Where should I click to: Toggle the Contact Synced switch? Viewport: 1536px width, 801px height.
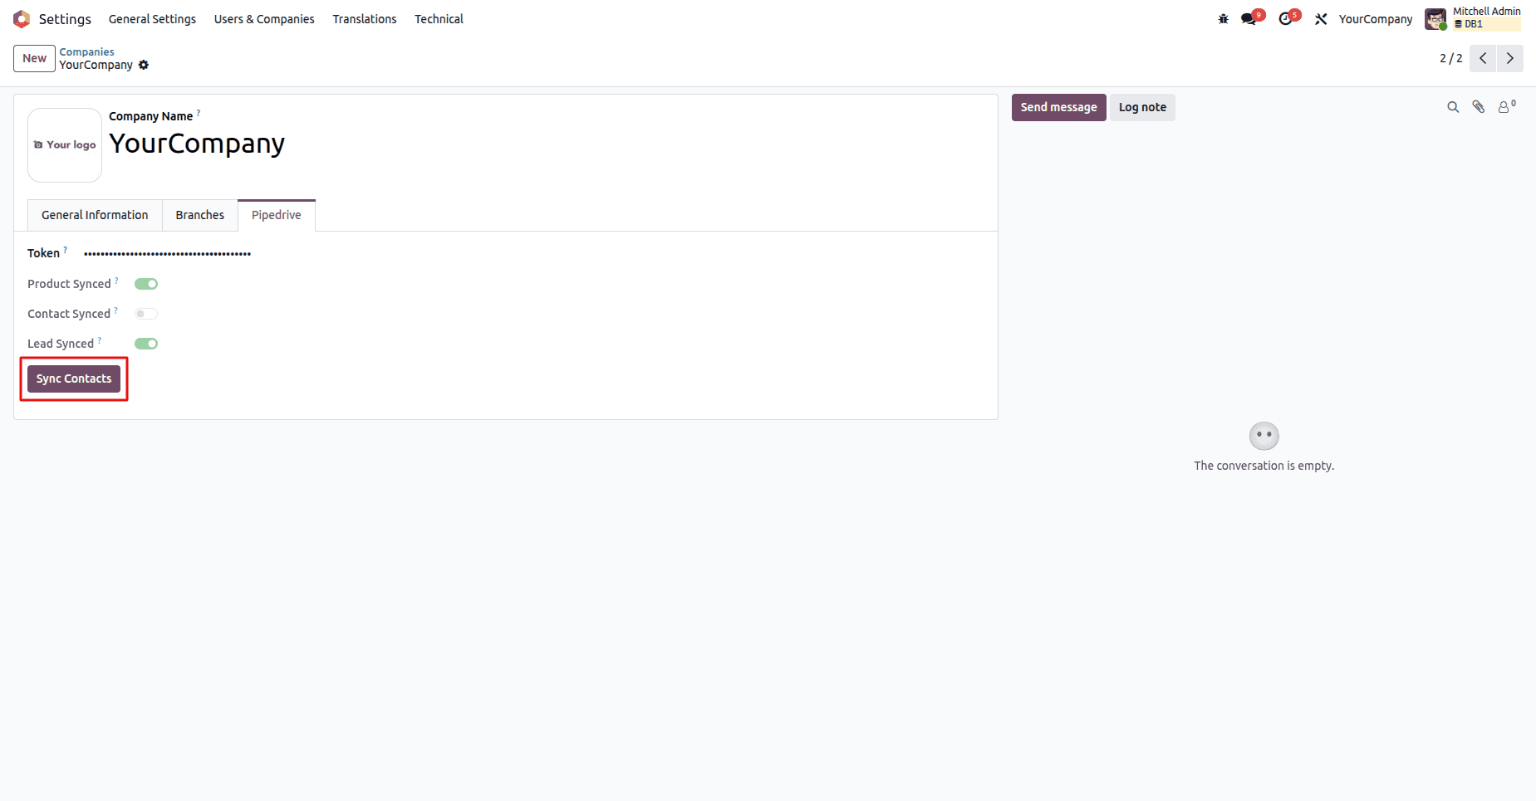pos(146,314)
